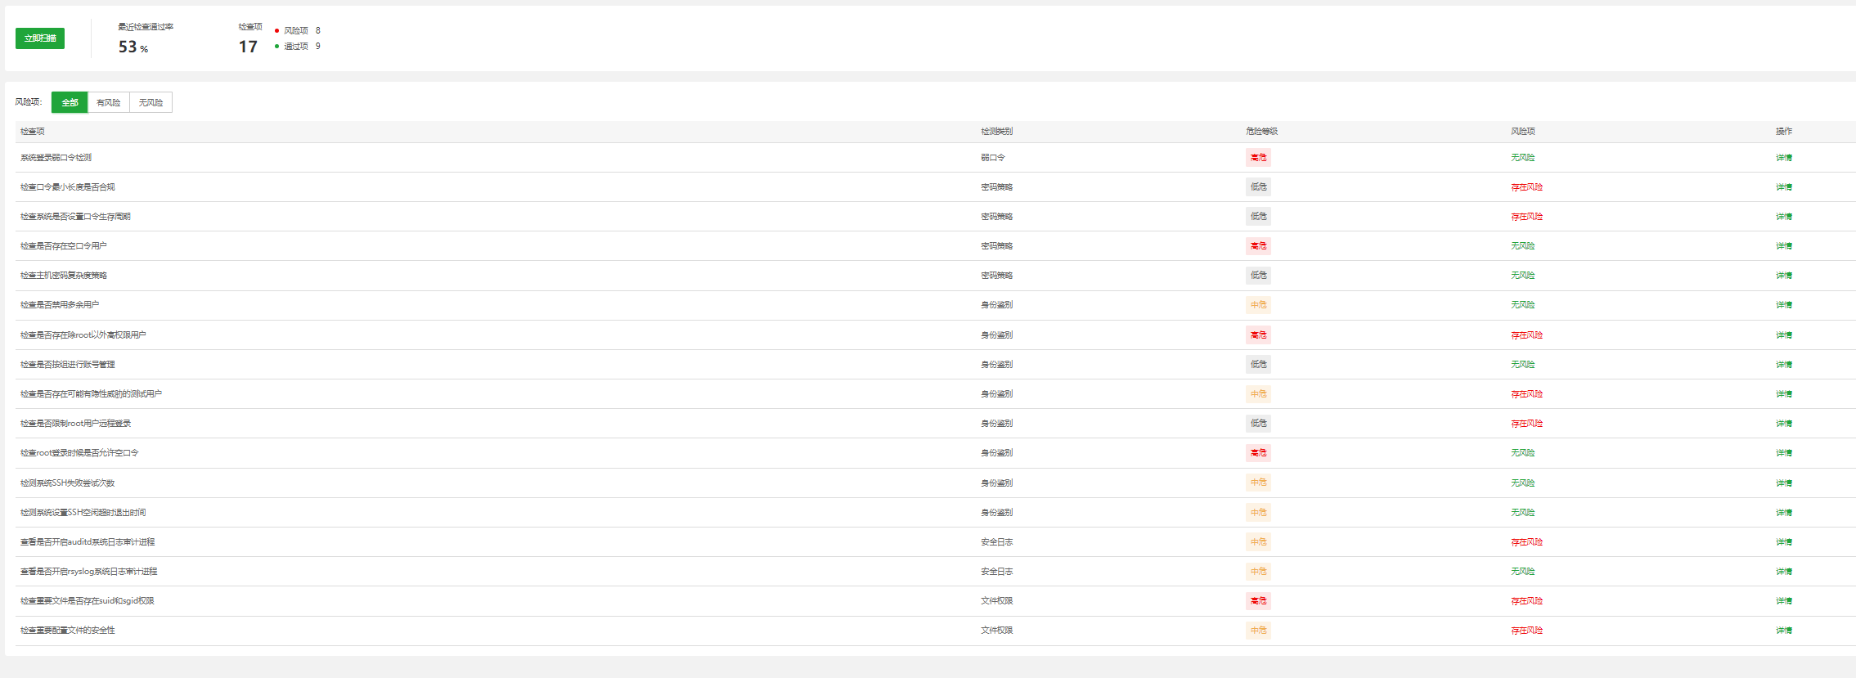This screenshot has height=678, width=1856.
Task: Click the 检查是否禁用多余用户 row name
Action: pyautogui.click(x=60, y=305)
